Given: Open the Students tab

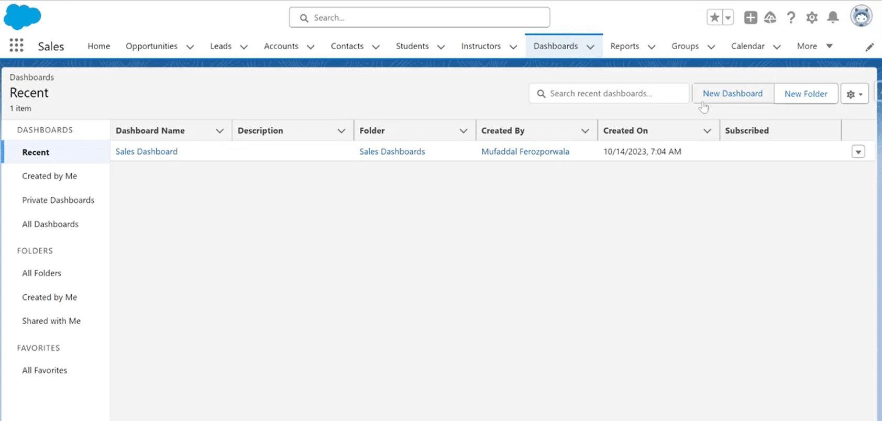Looking at the screenshot, I should point(412,46).
